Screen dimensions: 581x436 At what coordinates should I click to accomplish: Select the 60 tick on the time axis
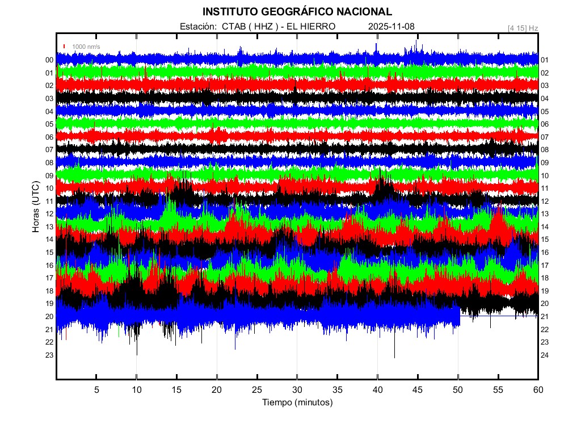(538, 390)
